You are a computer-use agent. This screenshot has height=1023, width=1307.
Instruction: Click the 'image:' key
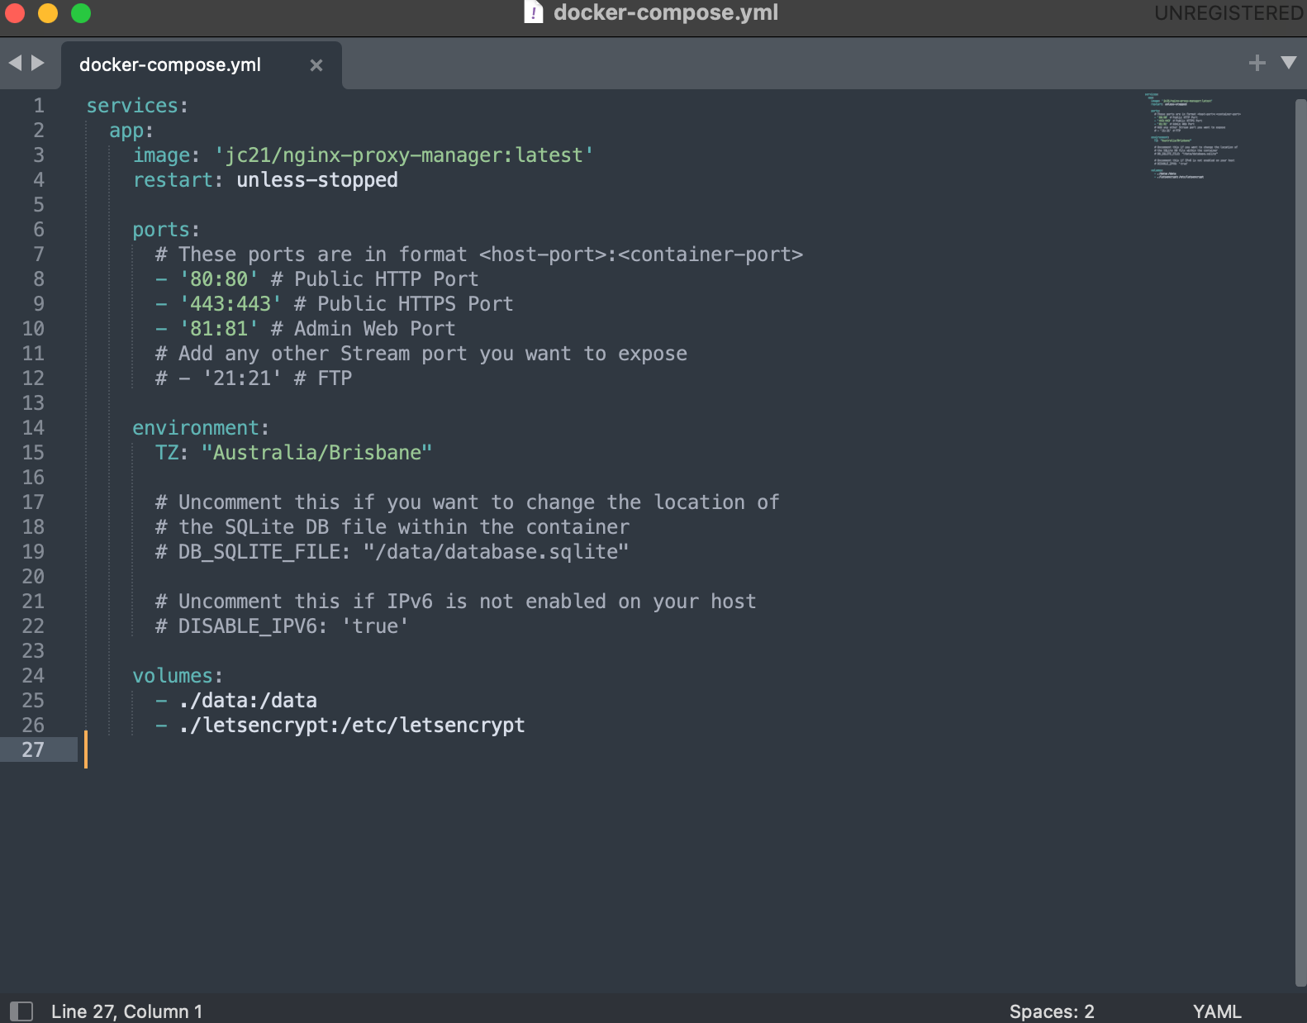tap(166, 155)
